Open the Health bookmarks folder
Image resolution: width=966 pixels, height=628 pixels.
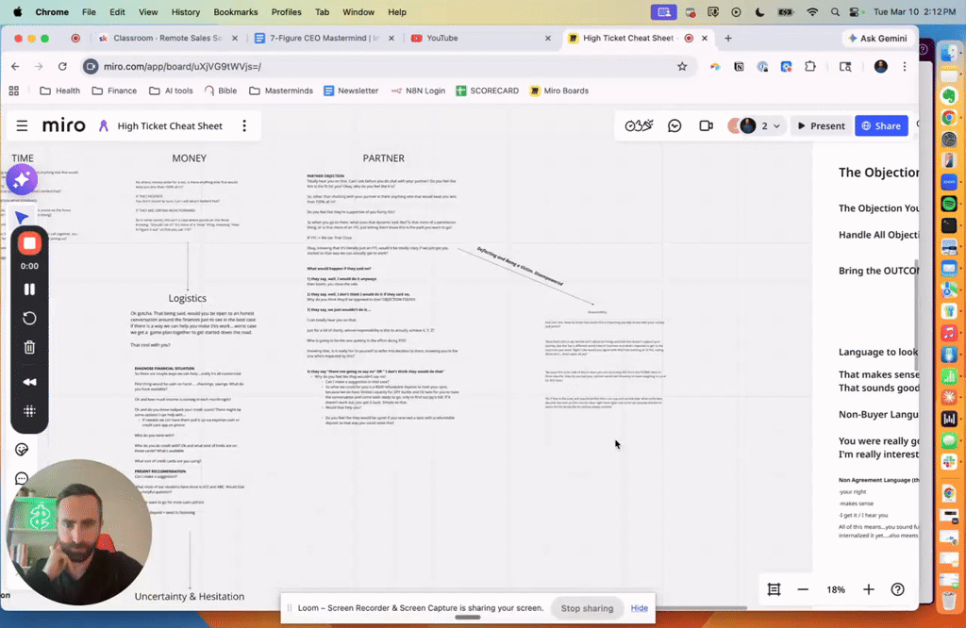[x=59, y=91]
